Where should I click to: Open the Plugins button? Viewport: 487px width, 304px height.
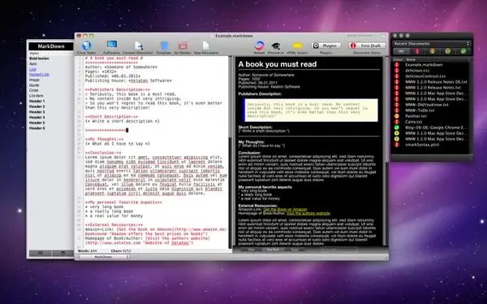[326, 46]
